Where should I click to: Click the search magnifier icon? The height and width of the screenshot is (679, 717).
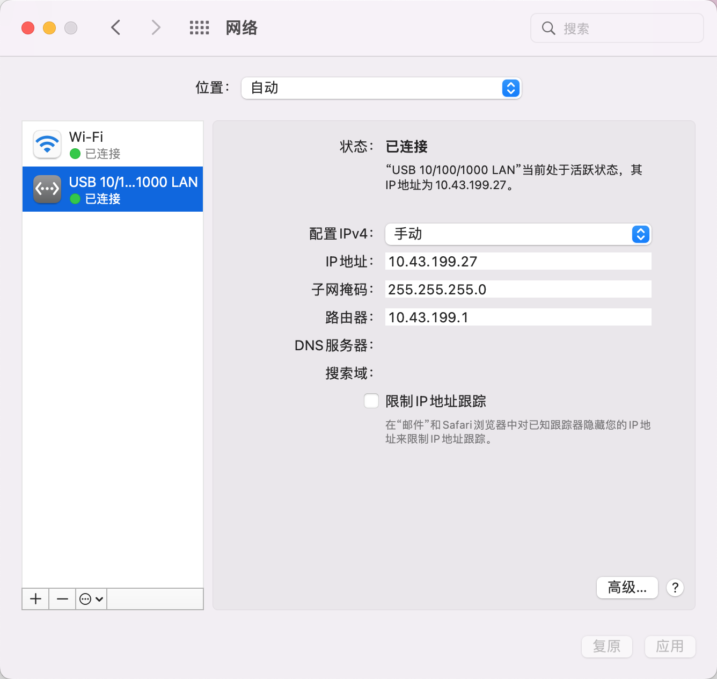(548, 28)
